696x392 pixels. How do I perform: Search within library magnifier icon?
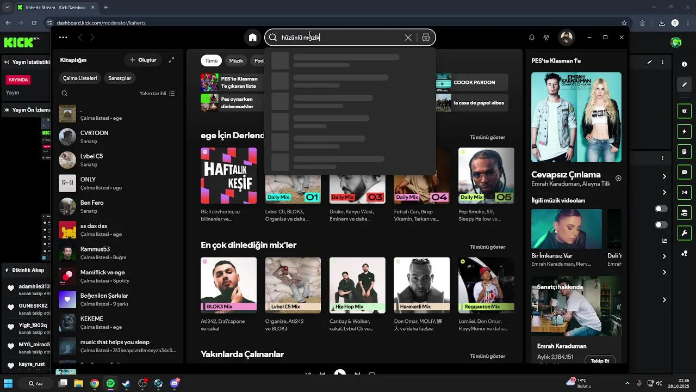[x=64, y=93]
